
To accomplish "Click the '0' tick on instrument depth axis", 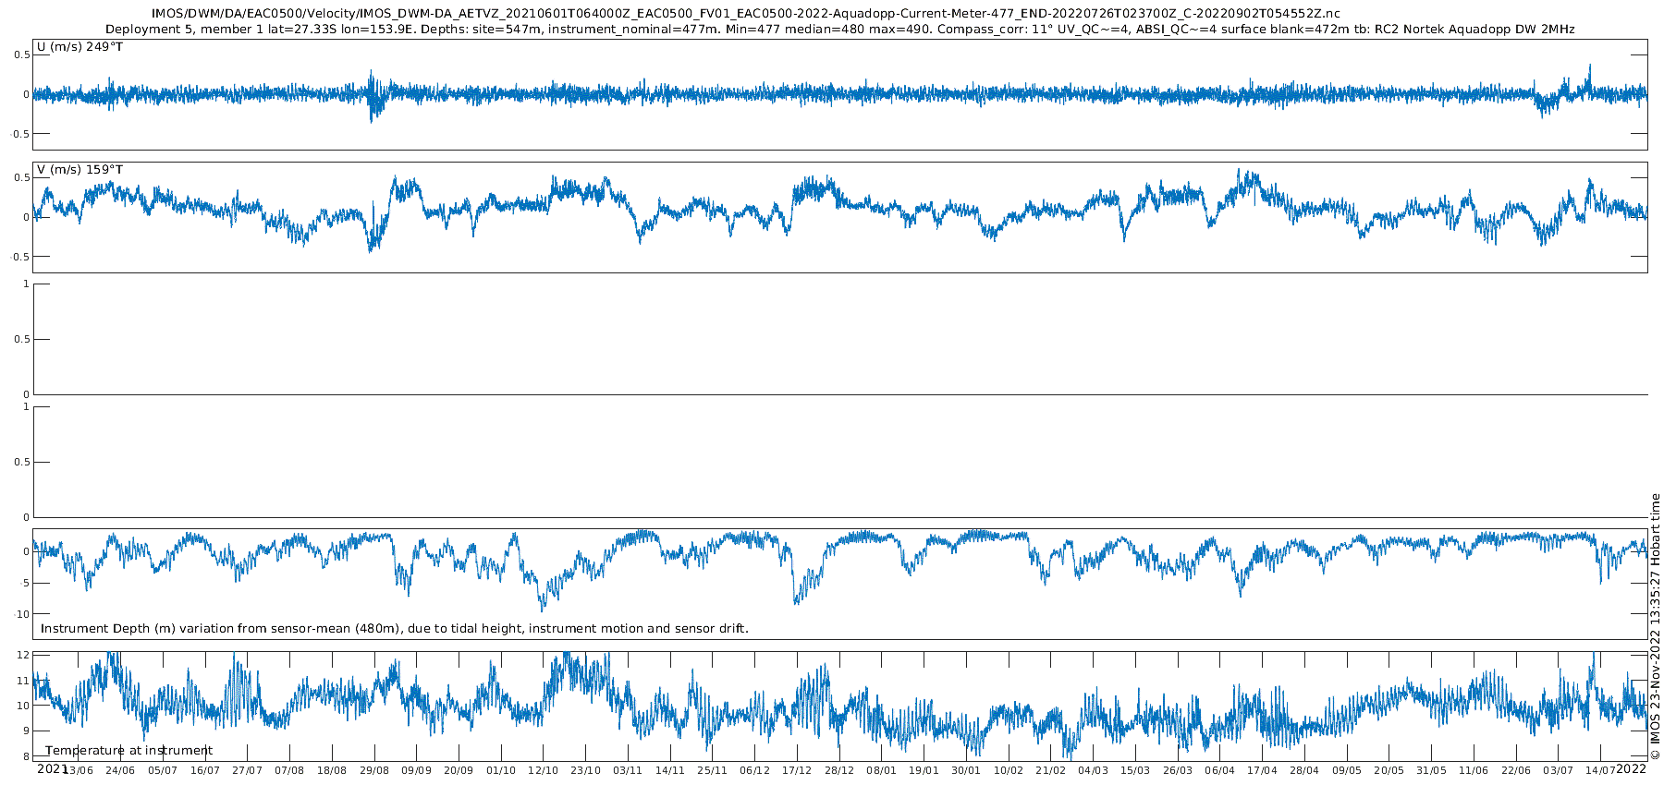I will click(27, 552).
